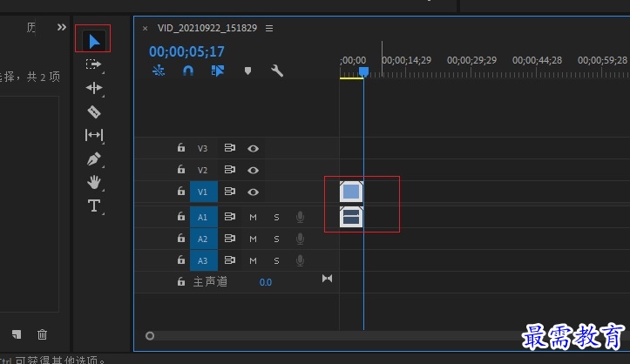Click the master track output icon
The height and width of the screenshot is (364, 630).
click(327, 279)
